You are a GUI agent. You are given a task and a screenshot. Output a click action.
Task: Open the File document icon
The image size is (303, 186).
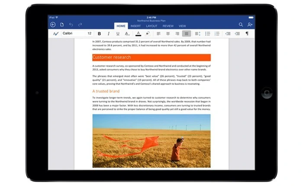(62, 25)
